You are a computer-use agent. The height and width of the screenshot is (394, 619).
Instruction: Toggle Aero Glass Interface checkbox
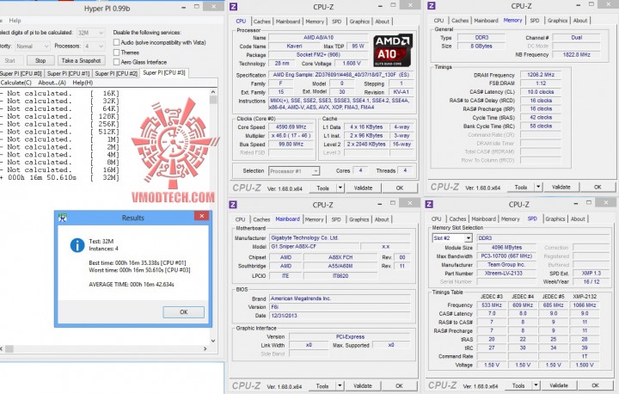[116, 62]
